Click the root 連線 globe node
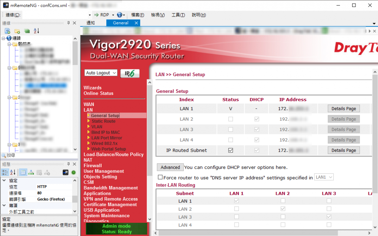378x236 pixels. coord(9,38)
